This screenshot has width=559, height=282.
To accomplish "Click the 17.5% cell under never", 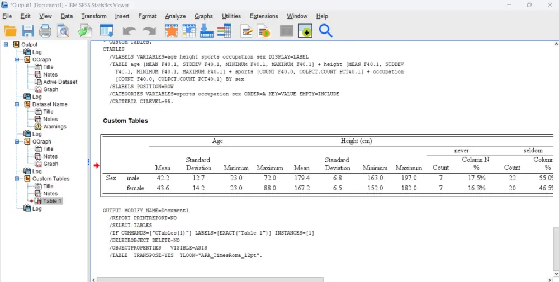I will (x=477, y=178).
